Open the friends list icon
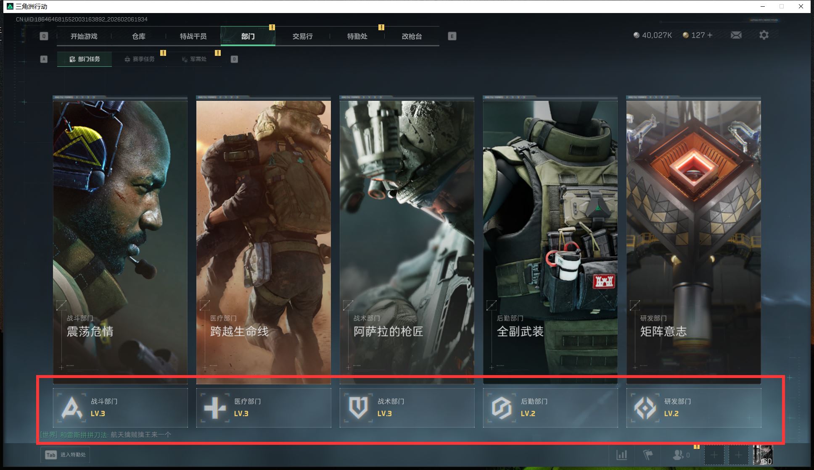 pyautogui.click(x=678, y=454)
